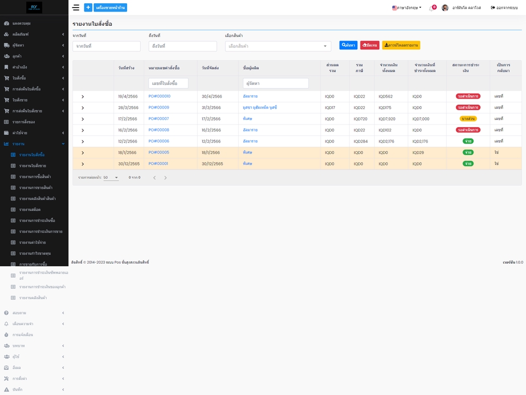Open purchase order link PO#00007
This screenshot has width=526, height=395.
pos(159,119)
